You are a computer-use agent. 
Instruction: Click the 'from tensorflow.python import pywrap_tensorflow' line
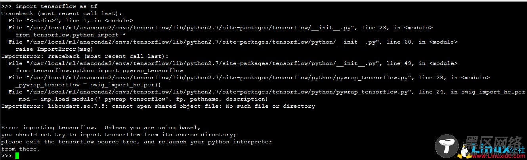(x=99, y=70)
